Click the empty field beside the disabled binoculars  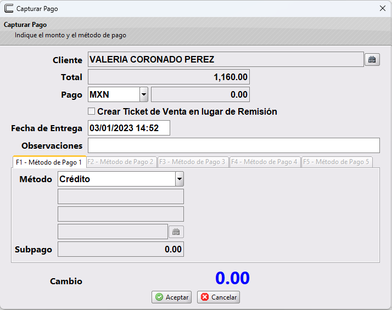click(x=113, y=232)
